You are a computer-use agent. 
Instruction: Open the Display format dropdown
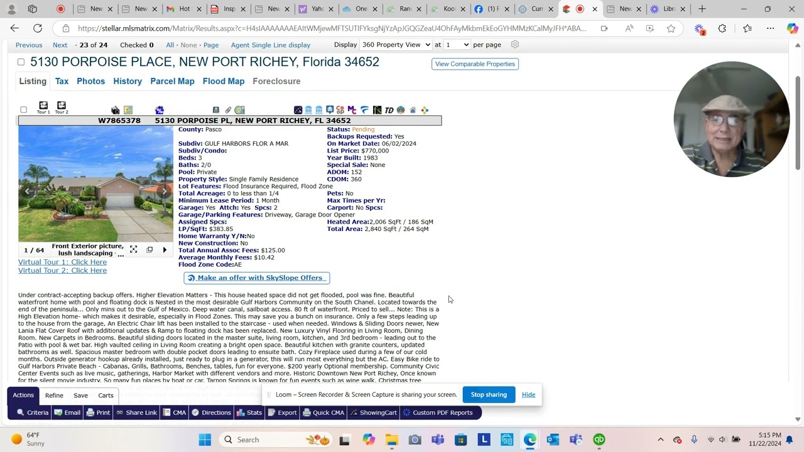click(396, 45)
